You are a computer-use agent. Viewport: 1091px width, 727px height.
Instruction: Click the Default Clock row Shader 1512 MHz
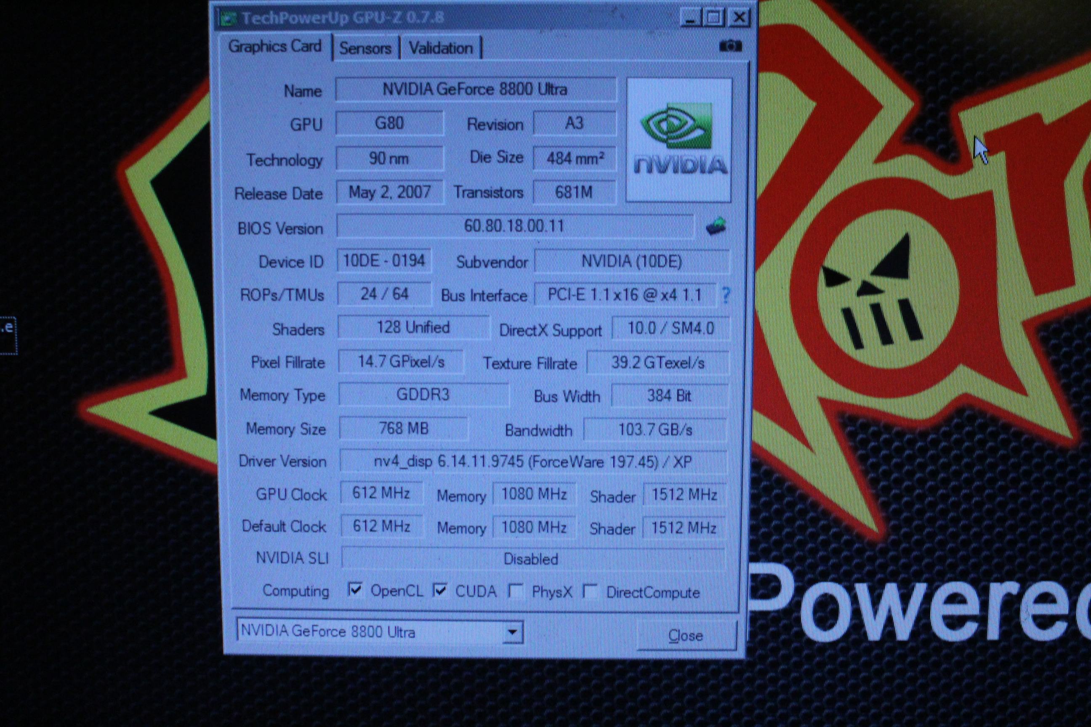(x=684, y=528)
